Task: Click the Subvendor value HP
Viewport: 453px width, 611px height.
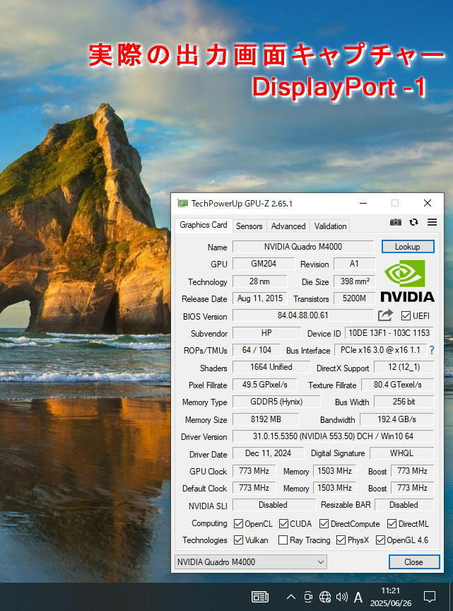Action: 267,333
